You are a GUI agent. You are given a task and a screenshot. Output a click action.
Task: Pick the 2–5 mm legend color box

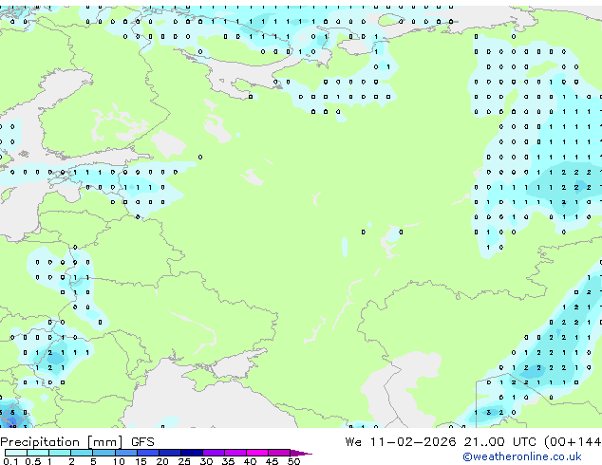tap(82, 453)
